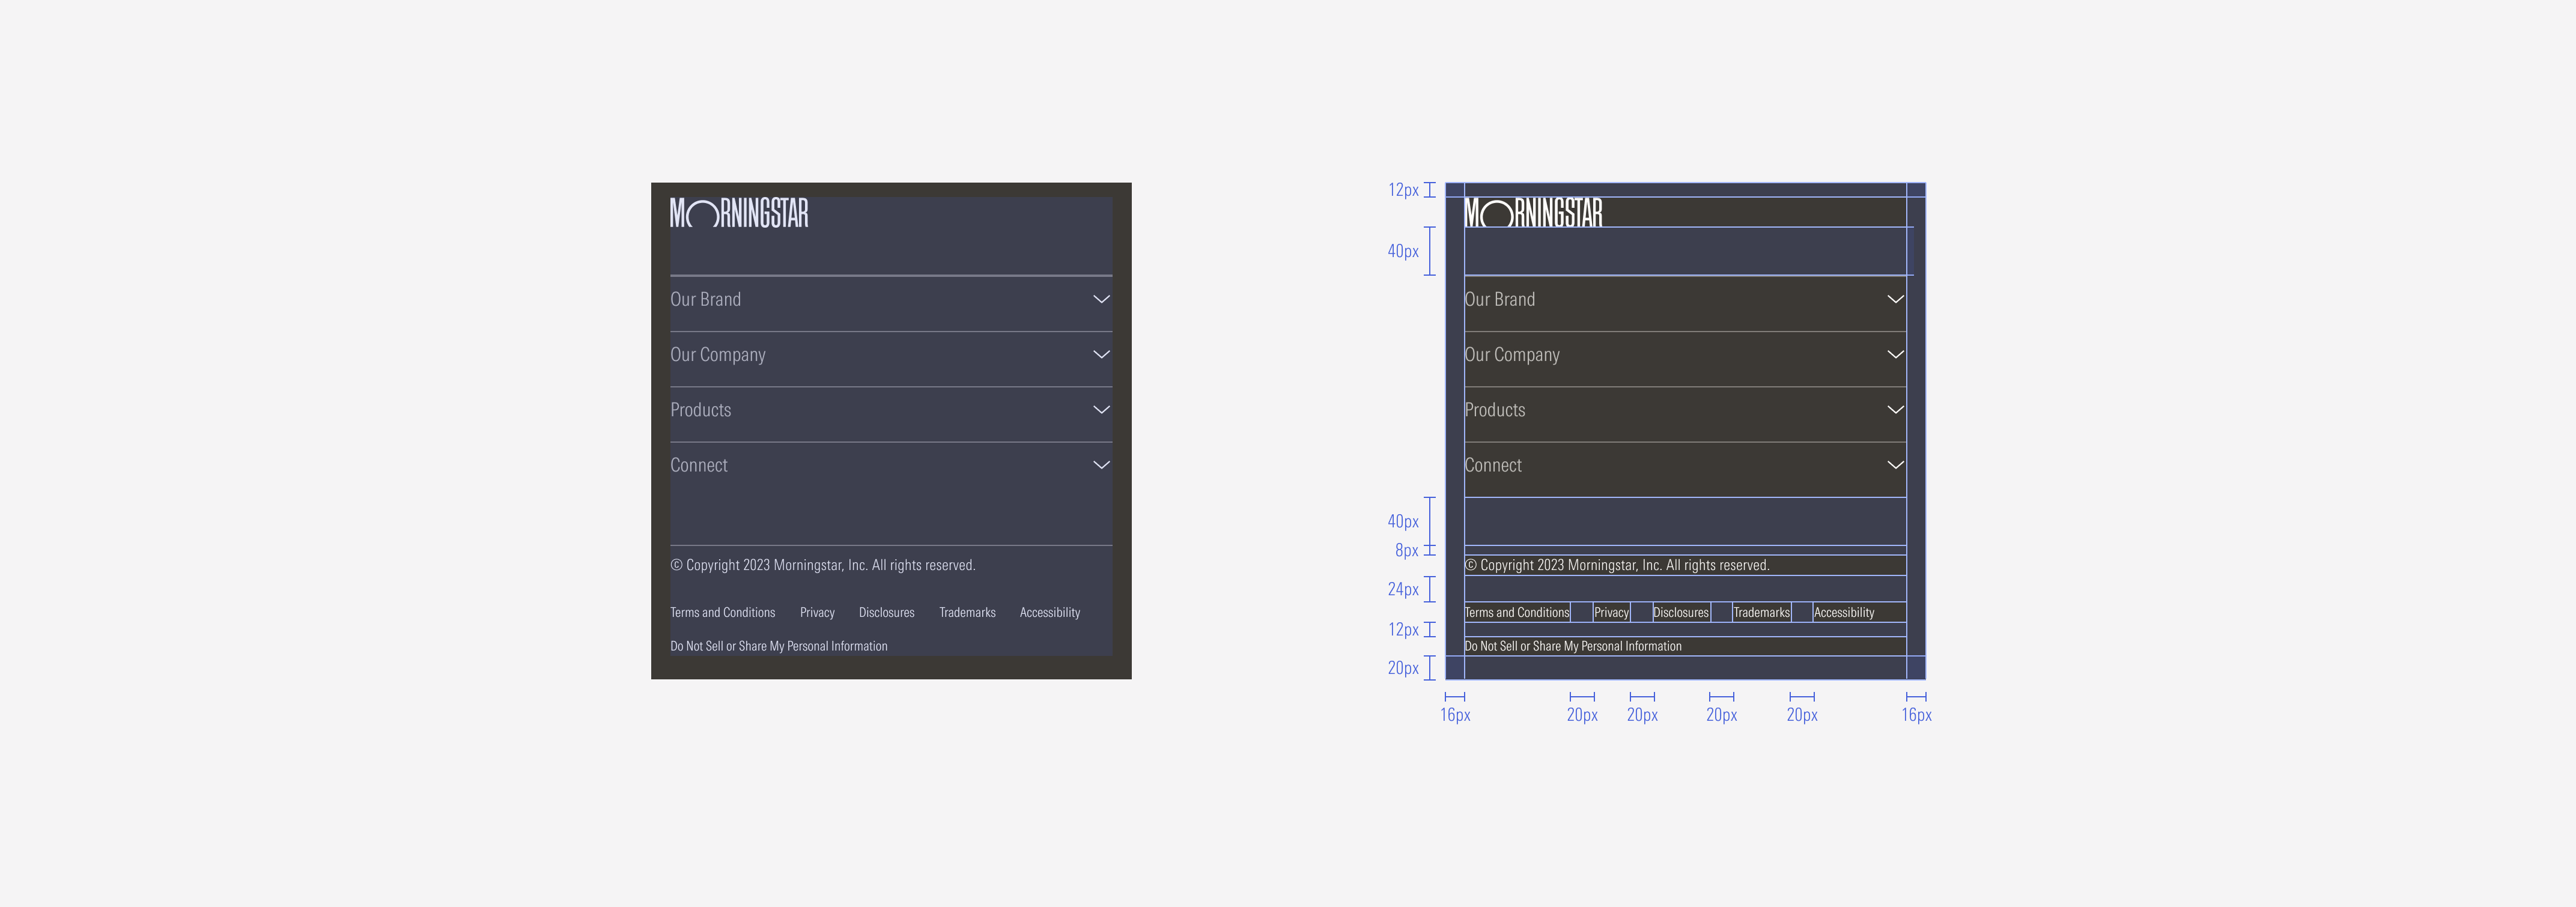Screen dimensions: 2576x907
Task: Select the copyright 2023 text in the left footer
Action: (822, 565)
